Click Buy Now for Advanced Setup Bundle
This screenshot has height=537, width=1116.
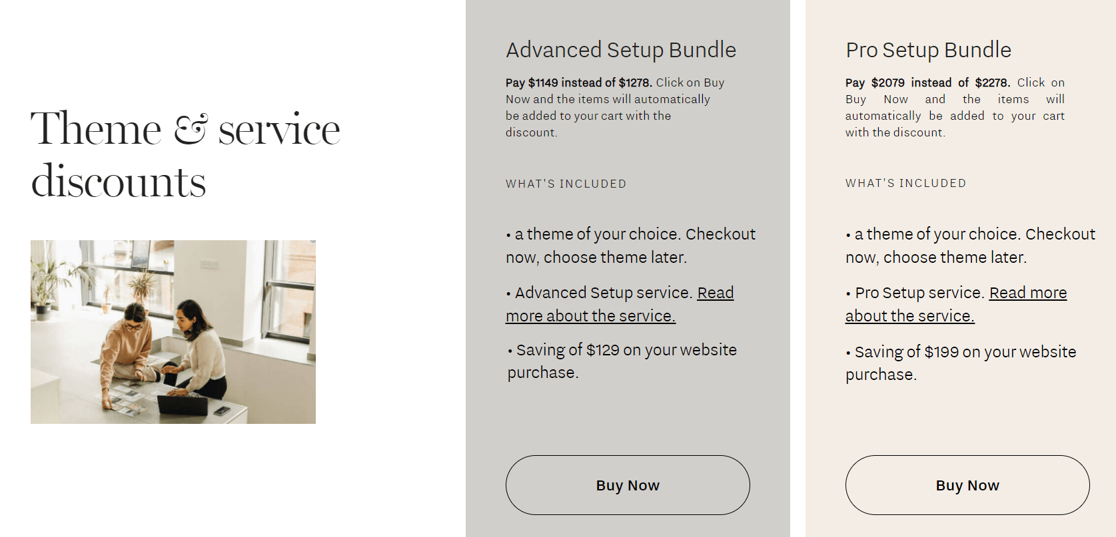click(x=628, y=485)
